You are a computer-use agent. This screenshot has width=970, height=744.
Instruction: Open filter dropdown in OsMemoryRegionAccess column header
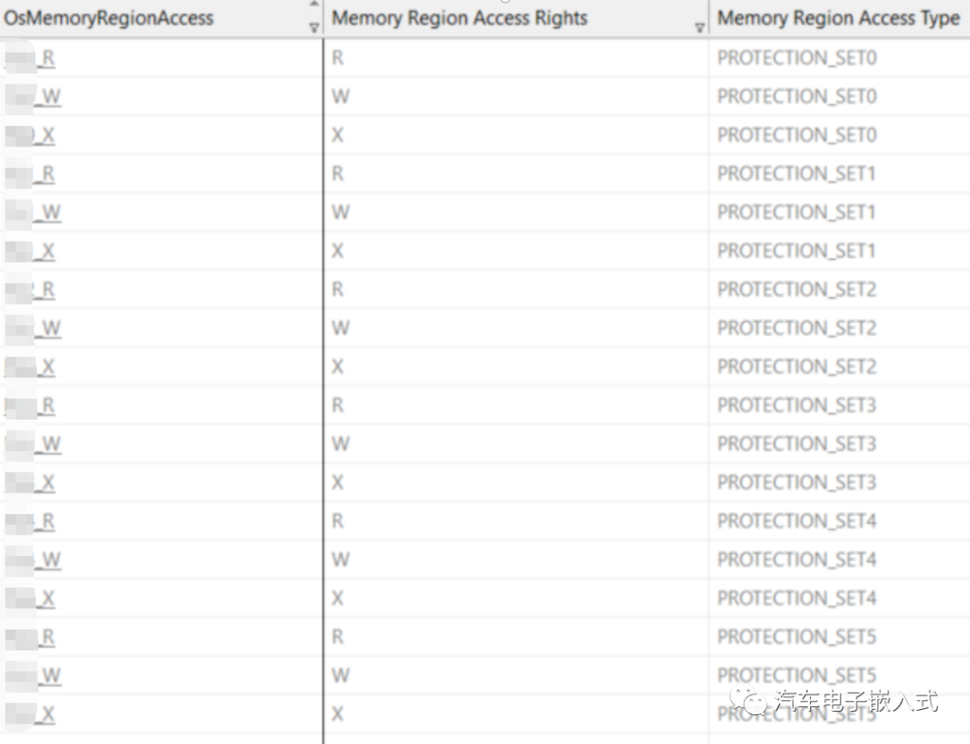pos(313,28)
